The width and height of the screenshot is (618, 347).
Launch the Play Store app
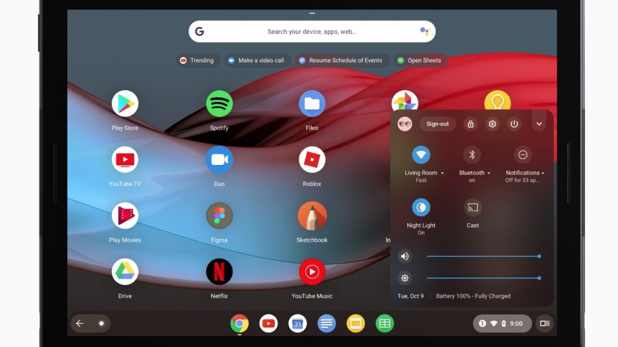[x=125, y=104]
